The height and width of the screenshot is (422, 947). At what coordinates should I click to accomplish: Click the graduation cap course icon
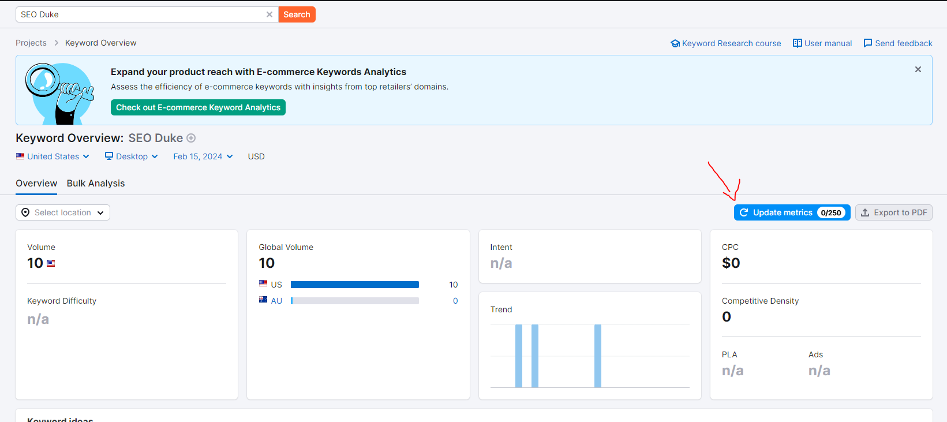[x=675, y=43]
